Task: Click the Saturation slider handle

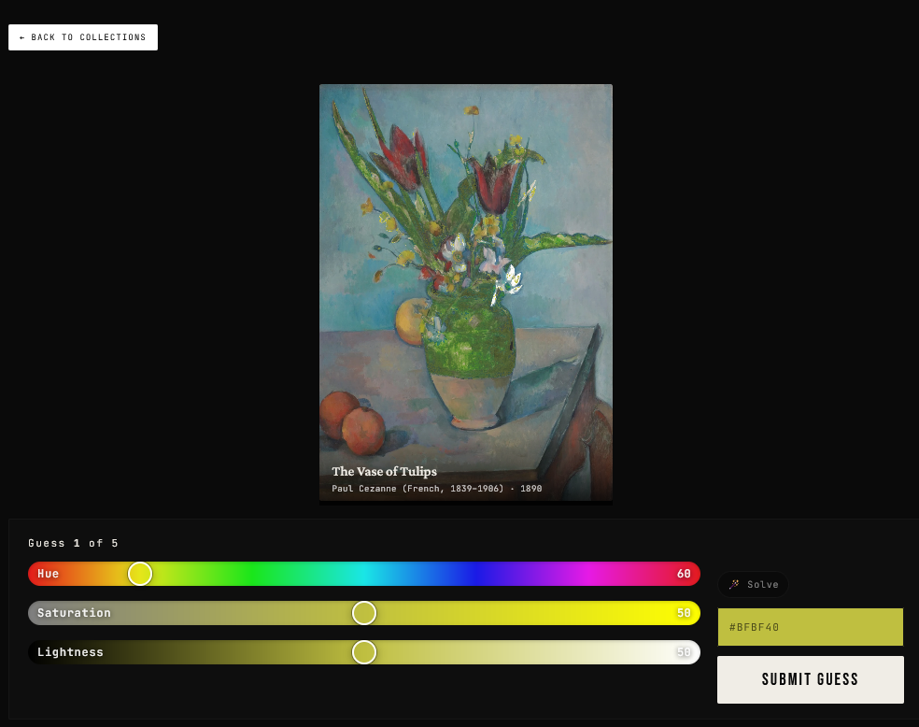Action: coord(364,613)
